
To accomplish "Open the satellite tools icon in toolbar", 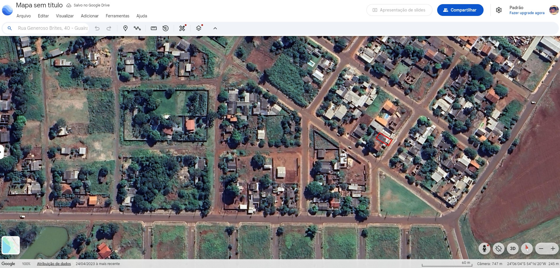I will (182, 28).
